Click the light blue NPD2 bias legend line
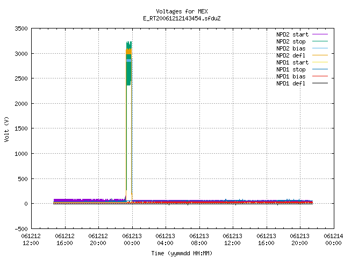Viewport: 344px width, 258px height. click(320, 48)
